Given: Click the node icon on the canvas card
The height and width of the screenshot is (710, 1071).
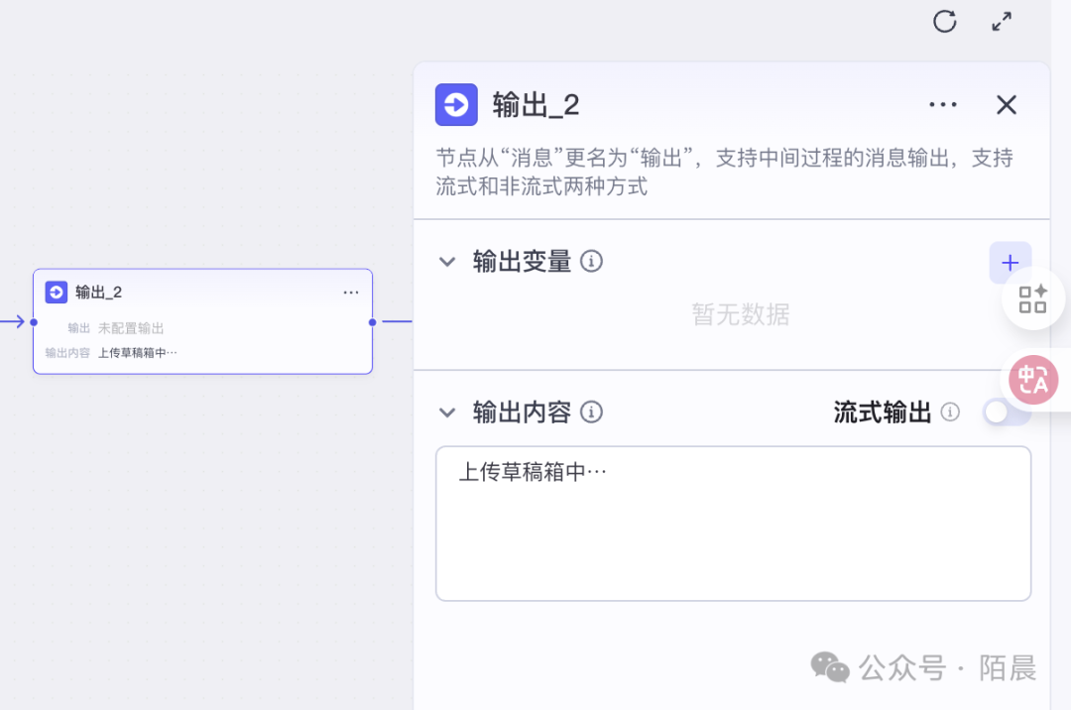Looking at the screenshot, I should (x=57, y=292).
